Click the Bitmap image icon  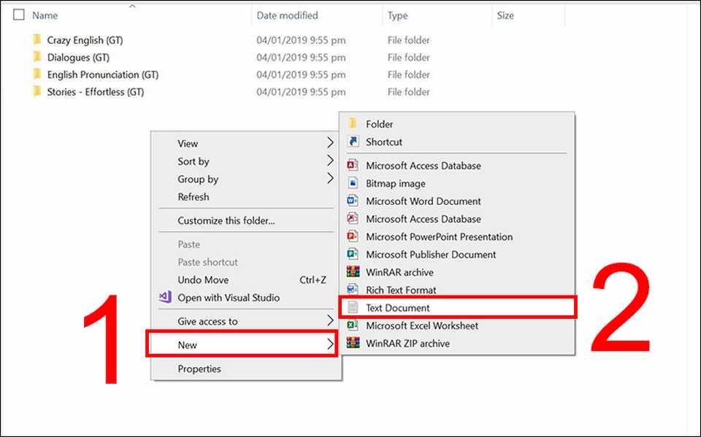353,184
